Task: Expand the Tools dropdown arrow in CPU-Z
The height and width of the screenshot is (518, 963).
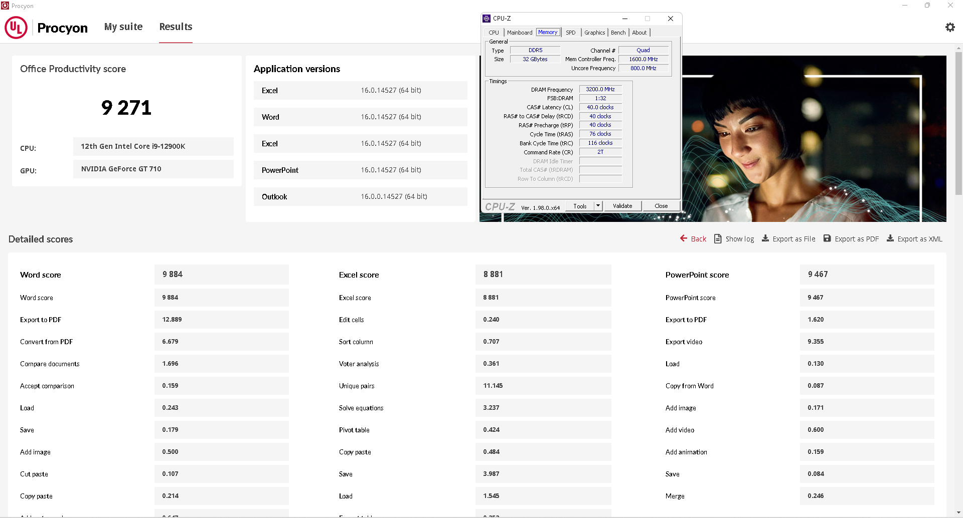Action: [x=598, y=206]
